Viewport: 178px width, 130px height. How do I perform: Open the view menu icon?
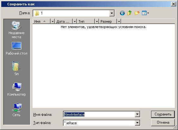pos(145,13)
